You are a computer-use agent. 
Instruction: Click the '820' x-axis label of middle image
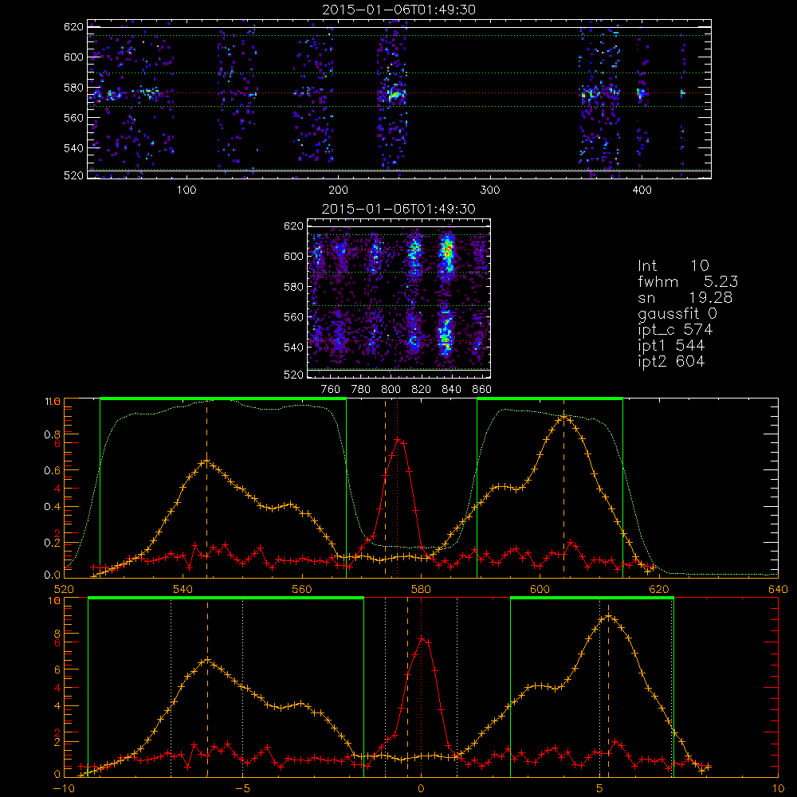(x=422, y=390)
